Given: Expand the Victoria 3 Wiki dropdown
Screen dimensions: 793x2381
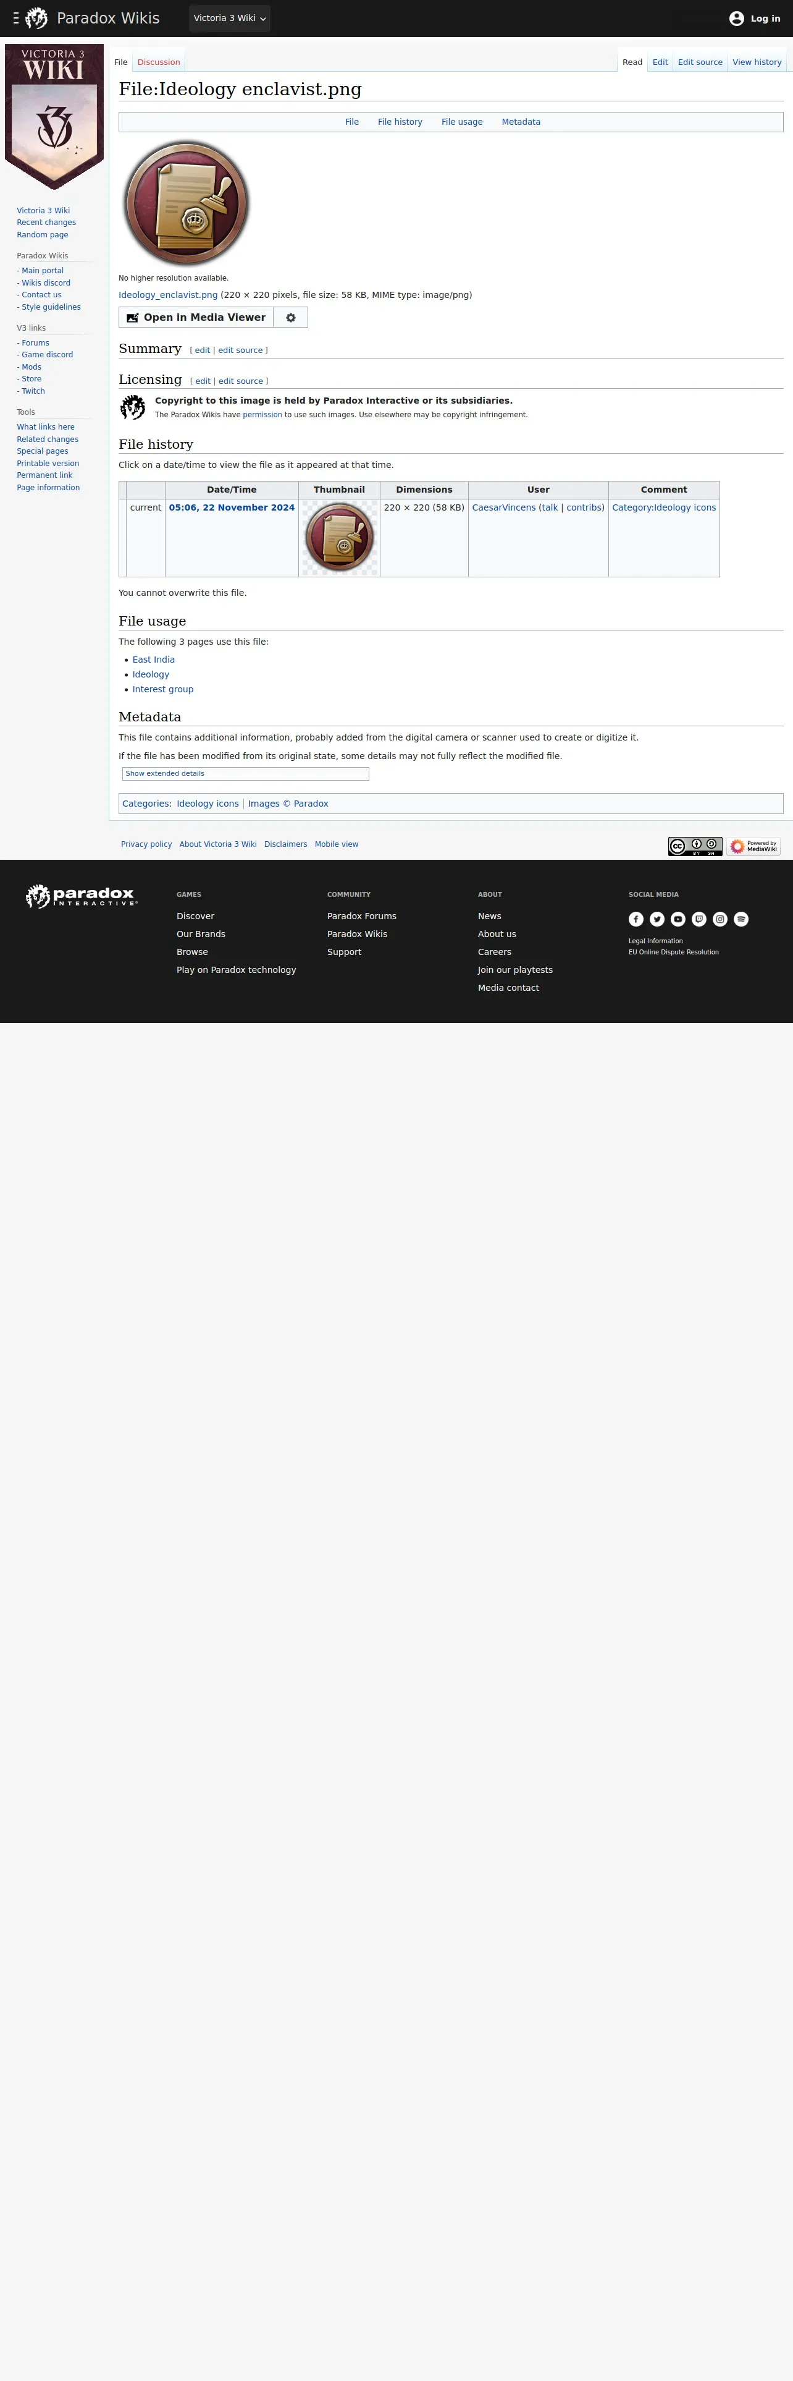Looking at the screenshot, I should (x=229, y=19).
